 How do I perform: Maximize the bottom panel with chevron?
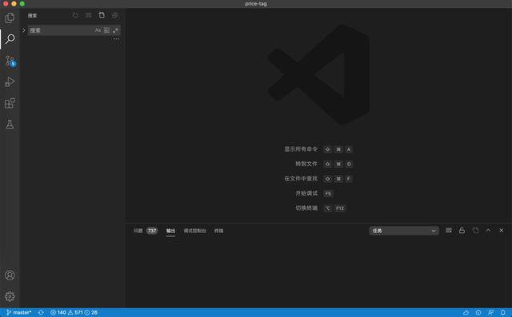click(488, 230)
